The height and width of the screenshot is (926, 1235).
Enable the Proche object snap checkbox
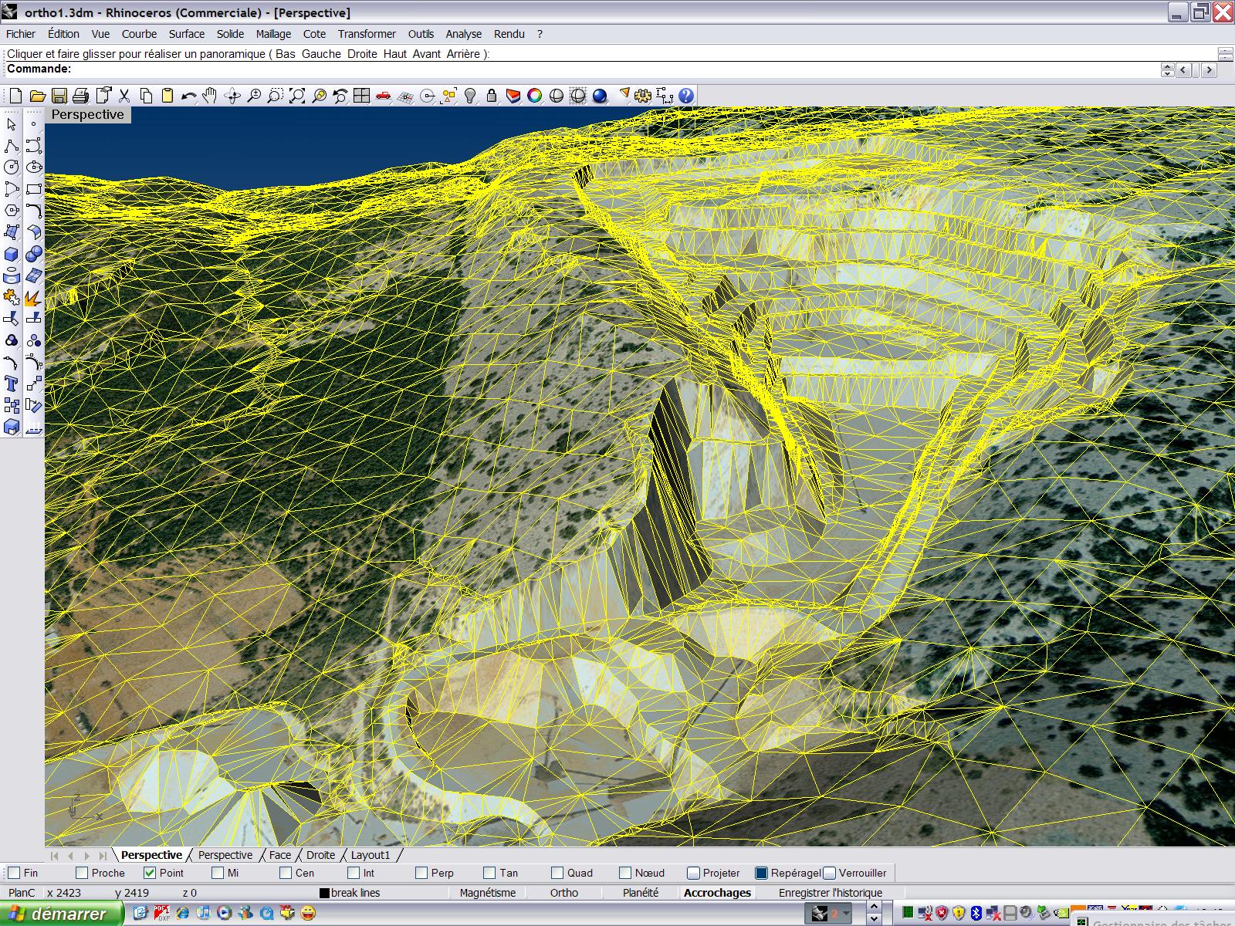83,873
